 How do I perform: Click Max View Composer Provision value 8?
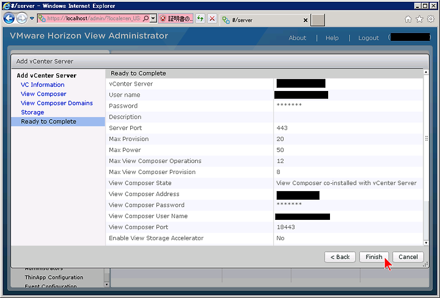pos(278,172)
